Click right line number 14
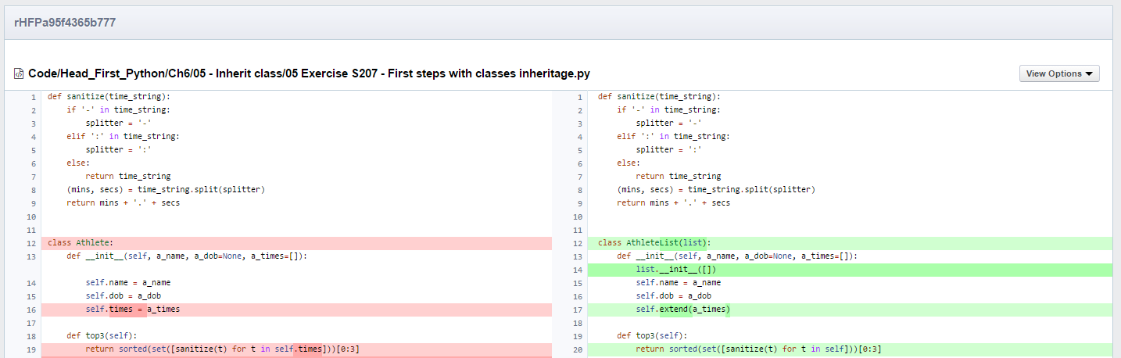1121x358 pixels. 580,270
